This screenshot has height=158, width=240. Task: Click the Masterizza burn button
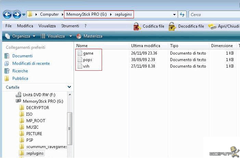coord(89,36)
